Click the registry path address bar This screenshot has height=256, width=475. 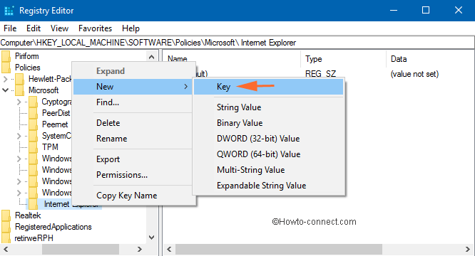[237, 43]
